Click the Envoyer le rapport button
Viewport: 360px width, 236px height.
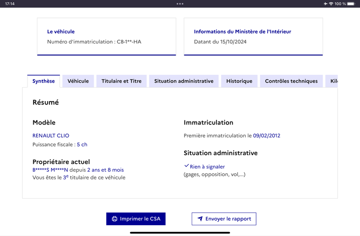coord(224,219)
